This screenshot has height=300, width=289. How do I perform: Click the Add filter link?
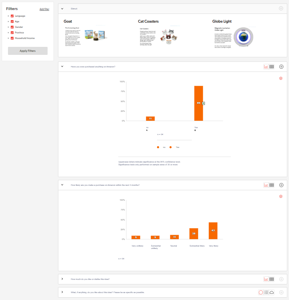coord(44,9)
